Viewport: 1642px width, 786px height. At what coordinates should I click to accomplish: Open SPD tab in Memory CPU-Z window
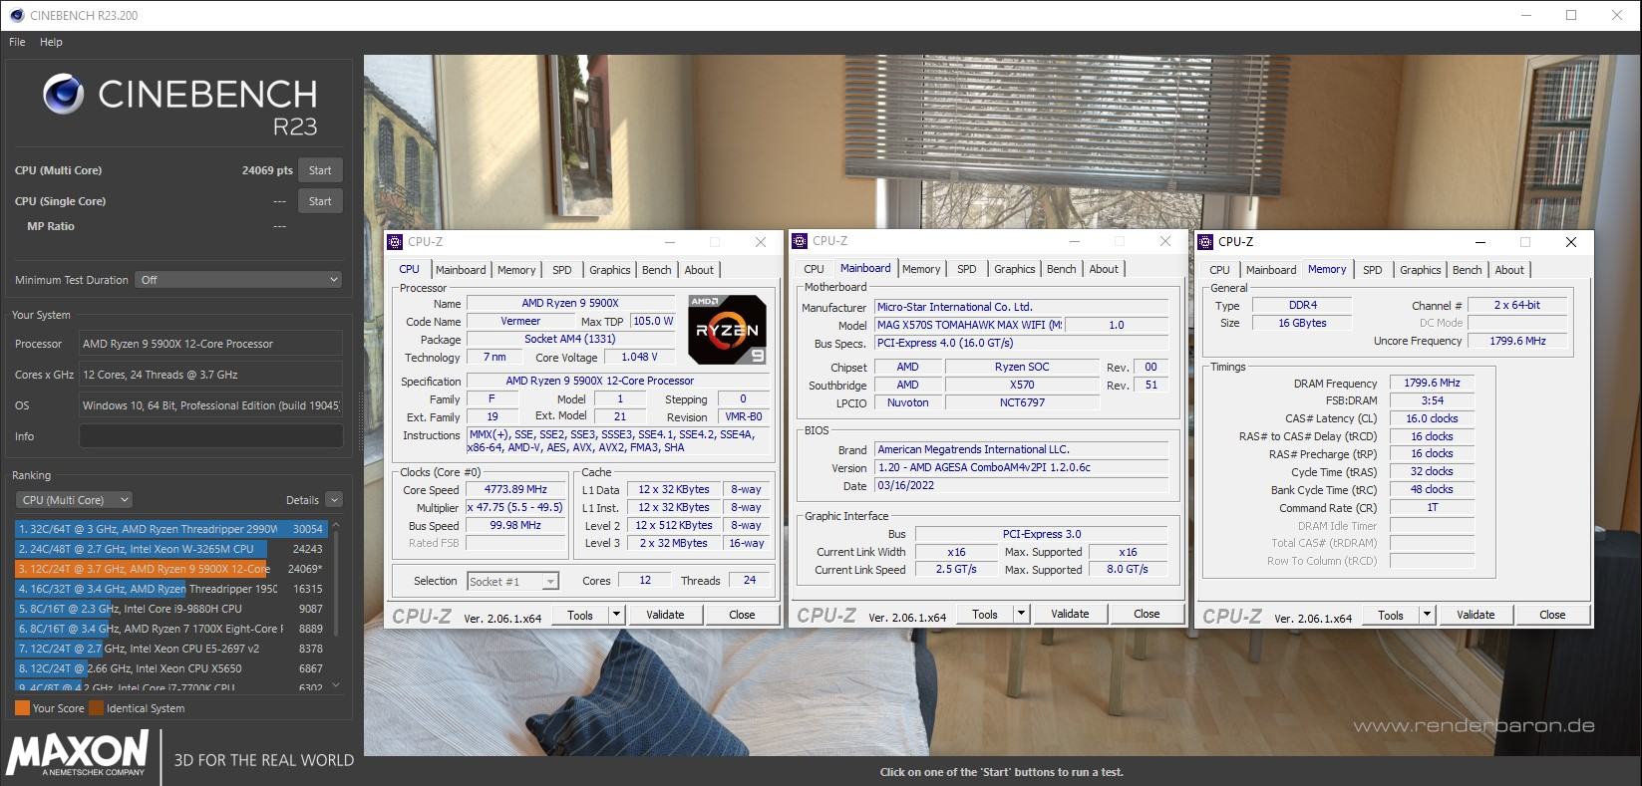1373,270
